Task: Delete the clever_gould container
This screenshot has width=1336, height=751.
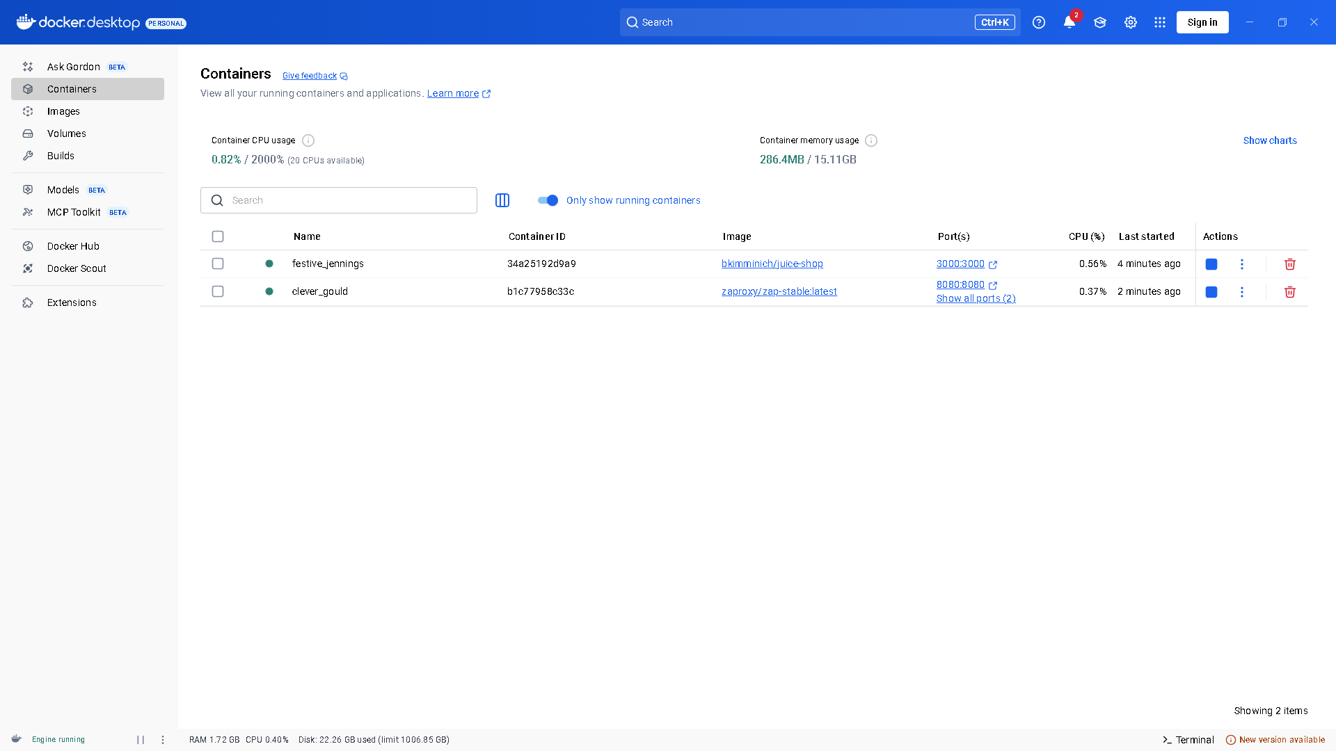Action: pyautogui.click(x=1289, y=292)
